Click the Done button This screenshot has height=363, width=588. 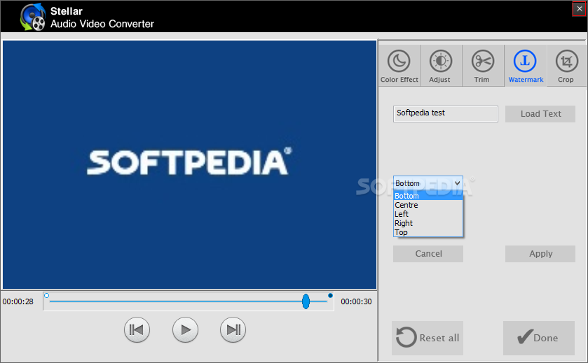pyautogui.click(x=539, y=338)
